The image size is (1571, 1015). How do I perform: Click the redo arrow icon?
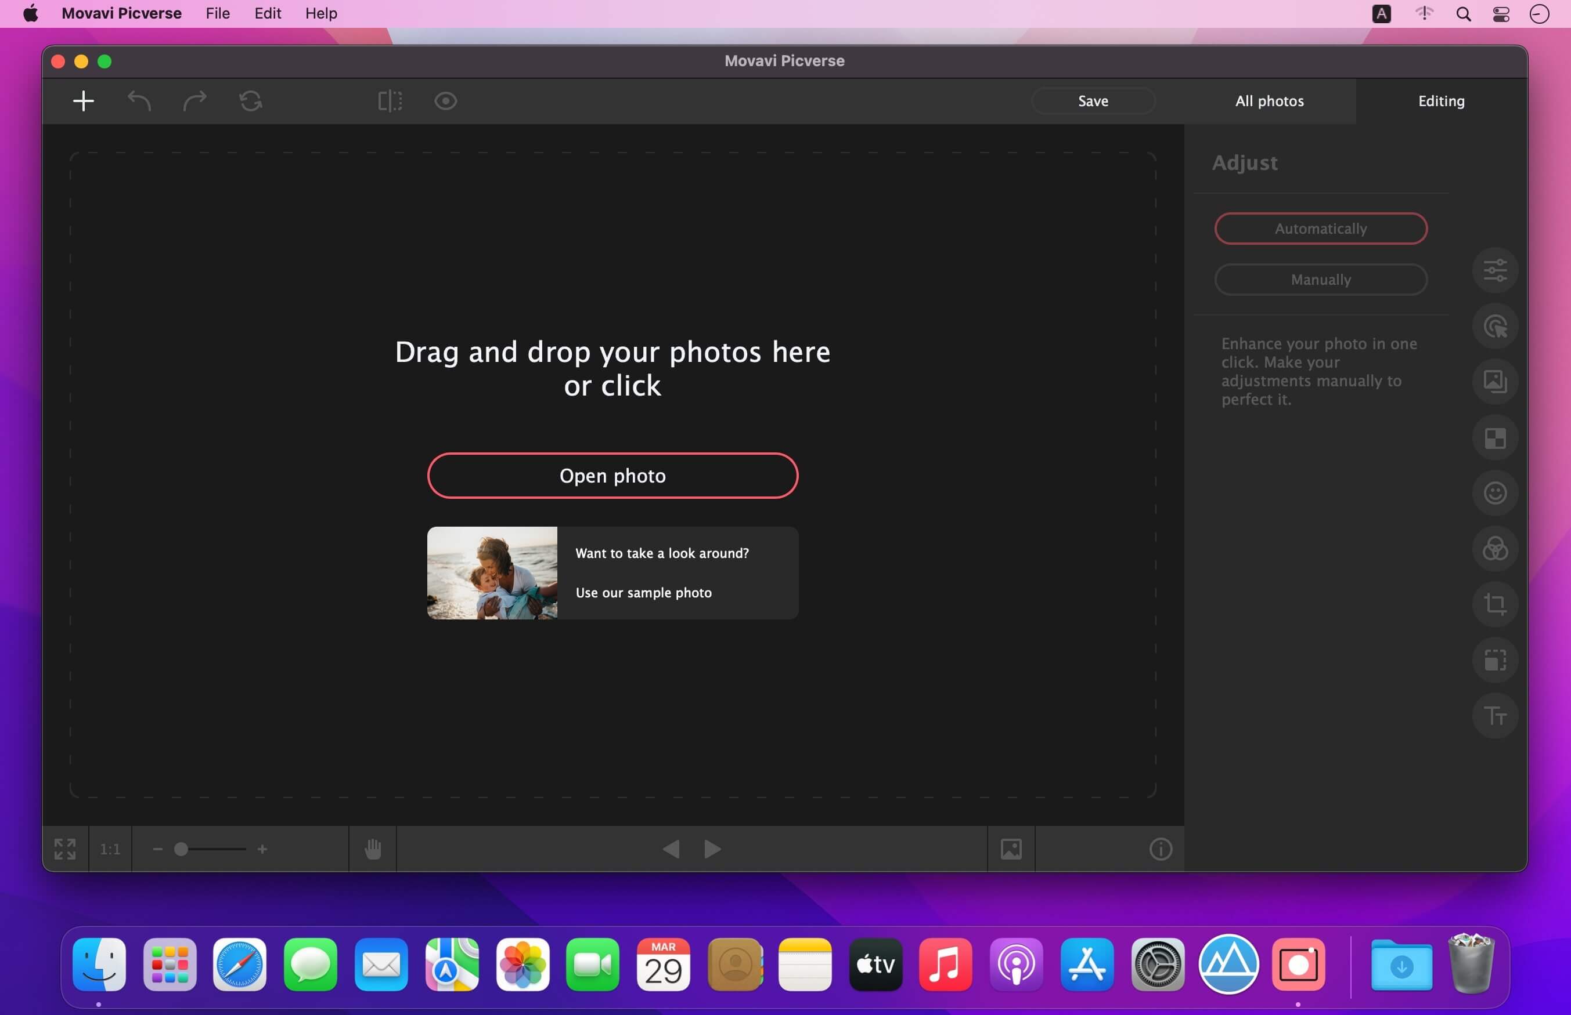(194, 101)
